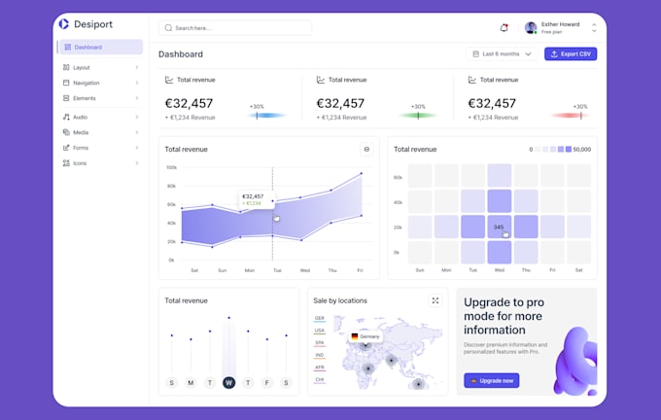
Task: Click the Media sidebar icon
Action: pos(66,132)
